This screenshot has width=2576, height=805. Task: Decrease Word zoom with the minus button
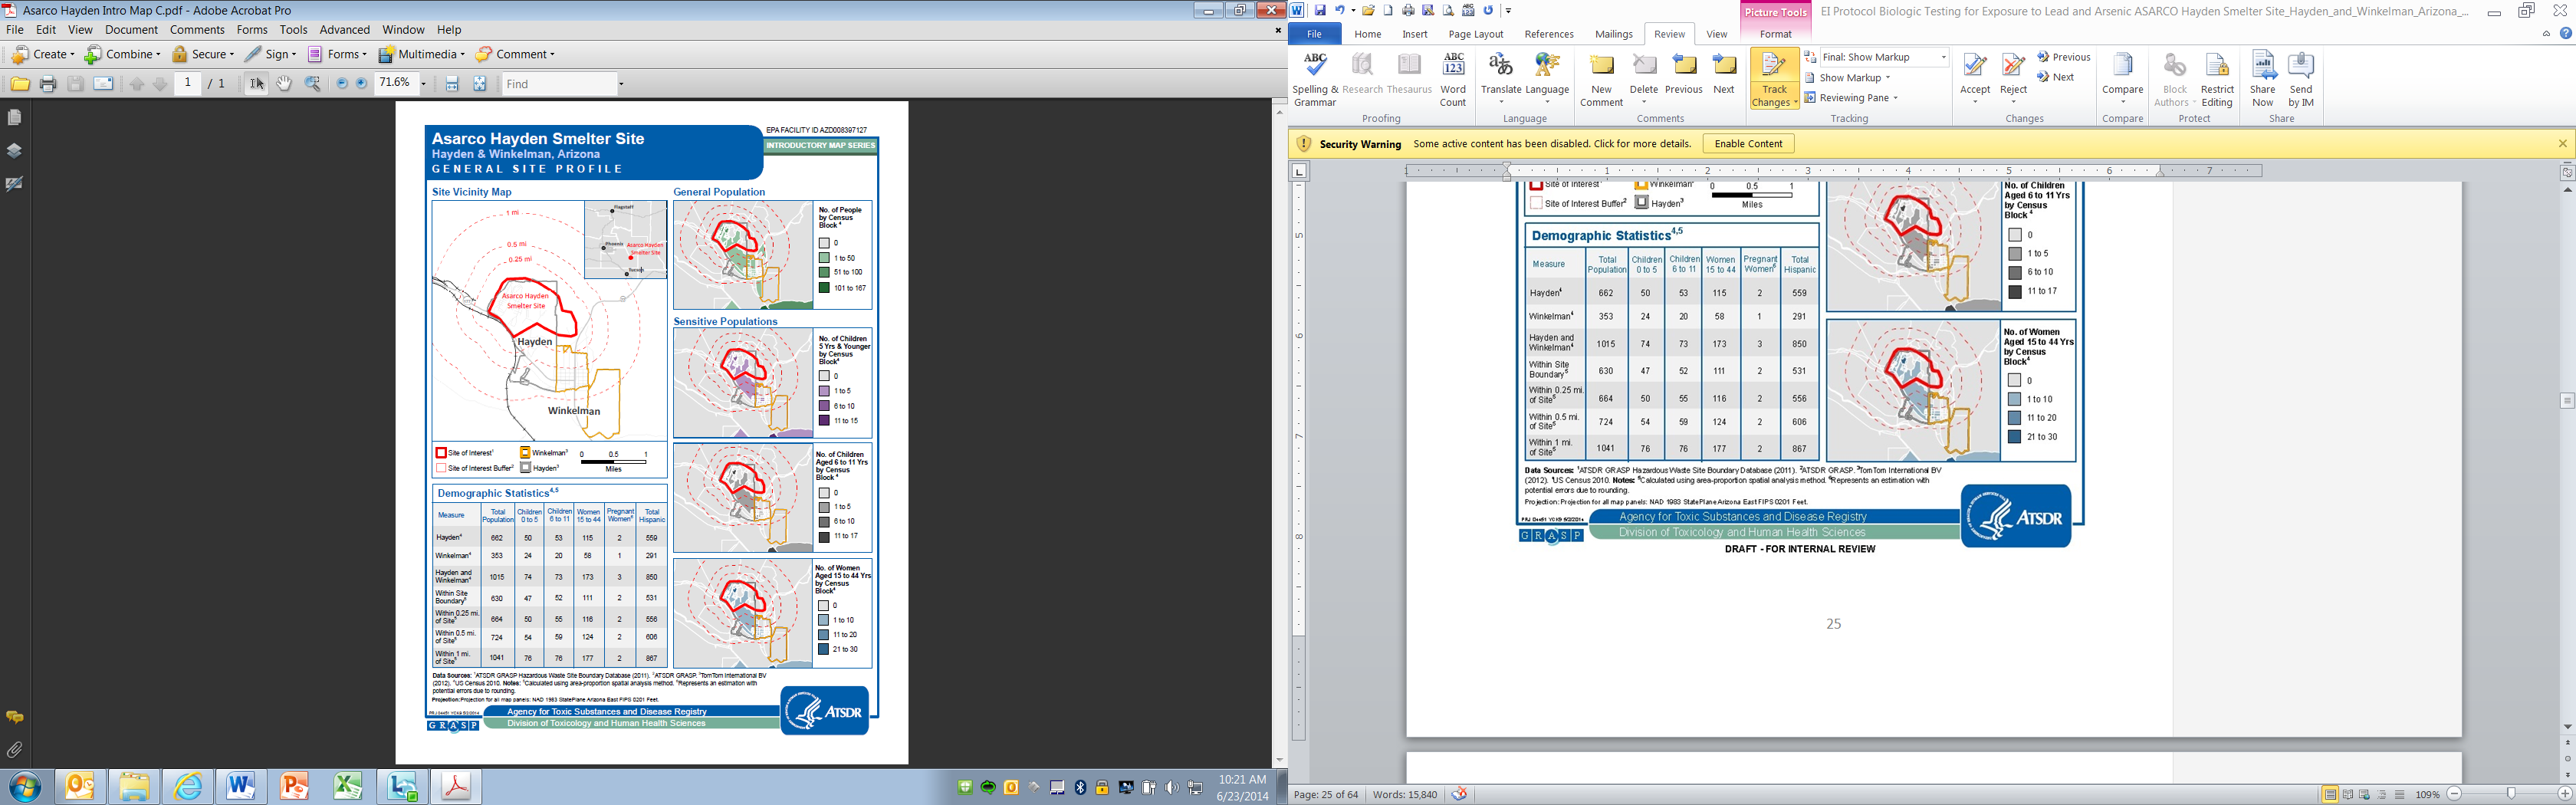click(x=2454, y=794)
